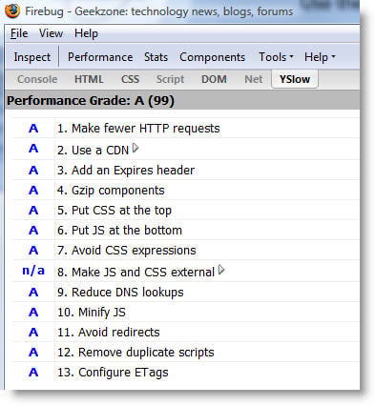Open the Tools dropdown
Screen dimensions: 375x405
[276, 57]
